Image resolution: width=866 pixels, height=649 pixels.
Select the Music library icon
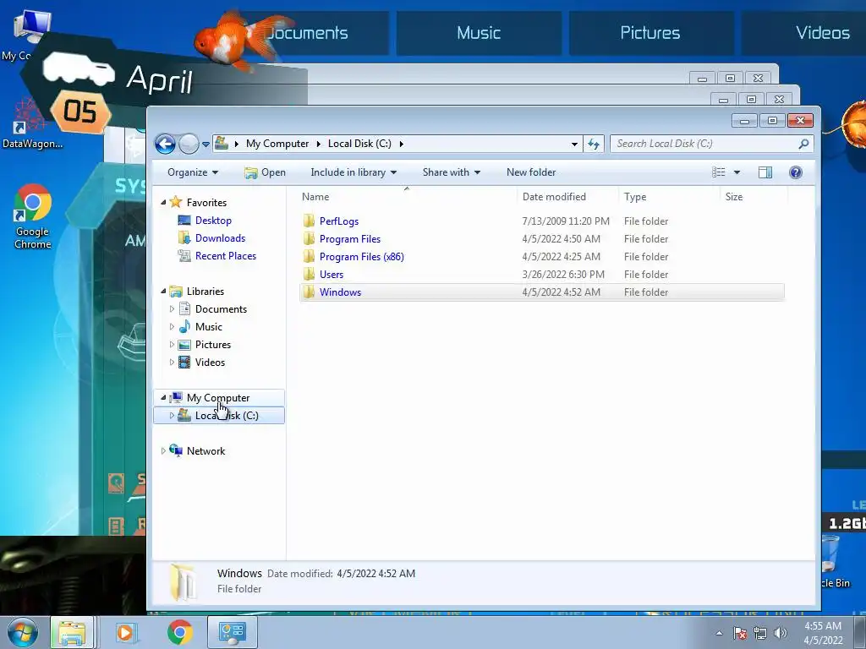point(184,326)
